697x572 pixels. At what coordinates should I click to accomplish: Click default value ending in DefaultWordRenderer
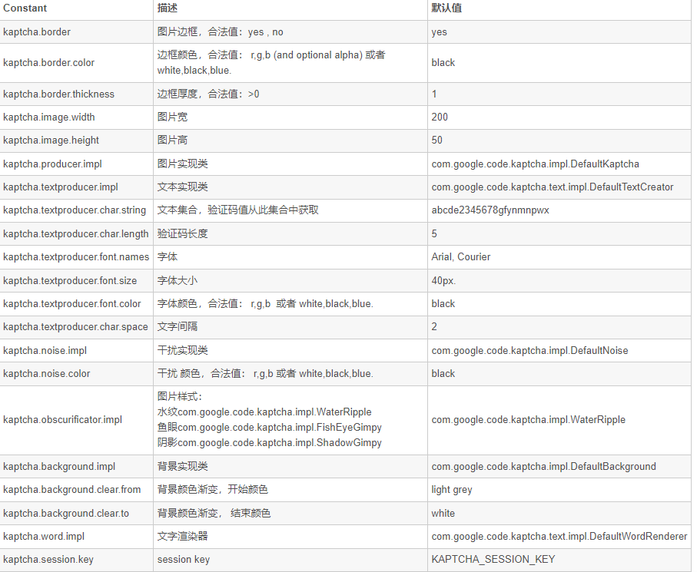[559, 537]
